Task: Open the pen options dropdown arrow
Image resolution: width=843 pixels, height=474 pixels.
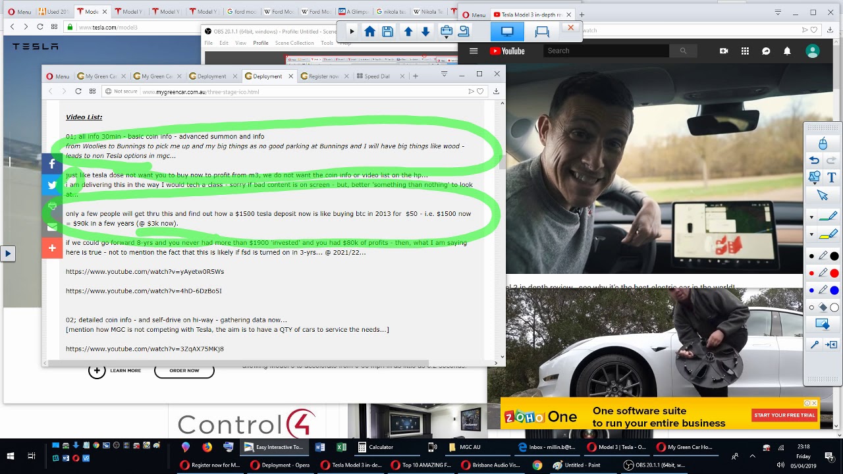Action: (811, 217)
